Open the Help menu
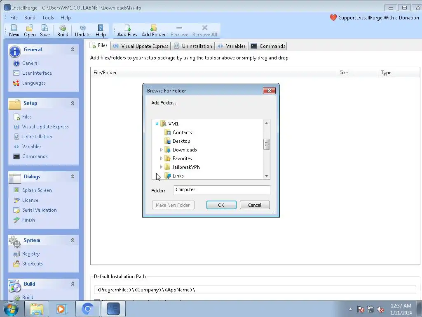Viewport: 422px width, 317px height. click(x=66, y=18)
